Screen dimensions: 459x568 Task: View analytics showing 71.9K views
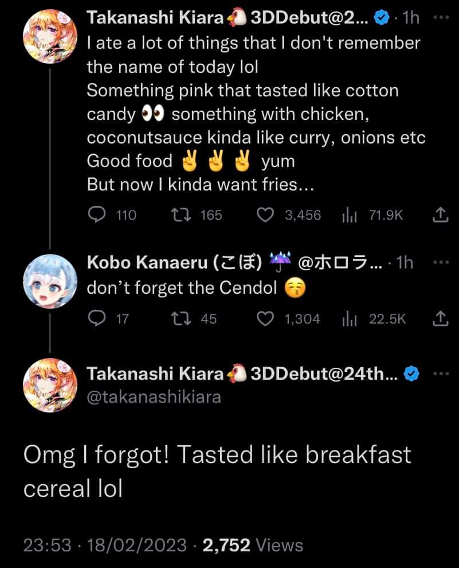click(x=350, y=215)
